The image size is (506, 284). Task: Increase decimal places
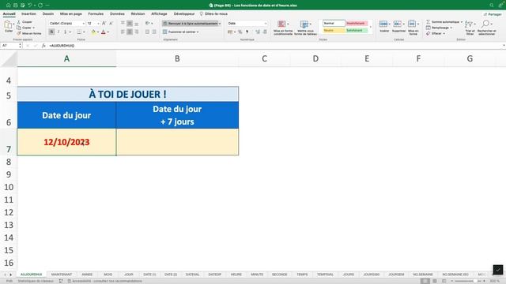pos(258,32)
